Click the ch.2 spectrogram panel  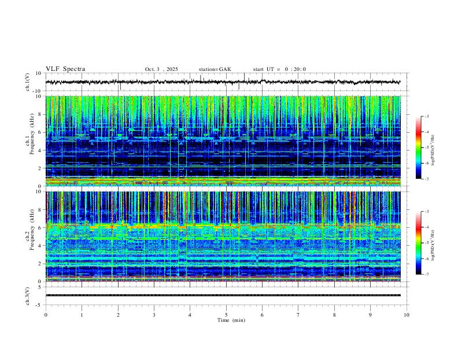(x=223, y=236)
